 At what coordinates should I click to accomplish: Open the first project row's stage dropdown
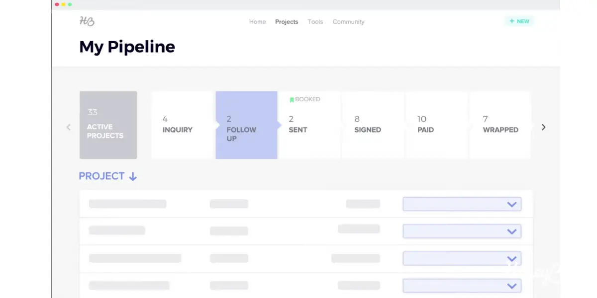click(462, 204)
